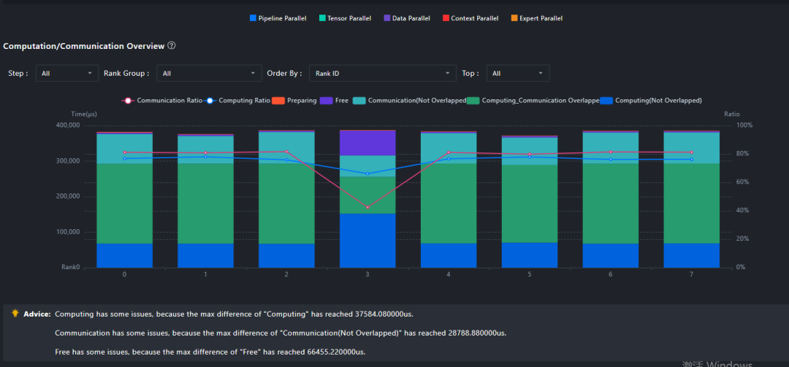Open the Rank Group dropdown
789x367 pixels.
click(x=210, y=74)
